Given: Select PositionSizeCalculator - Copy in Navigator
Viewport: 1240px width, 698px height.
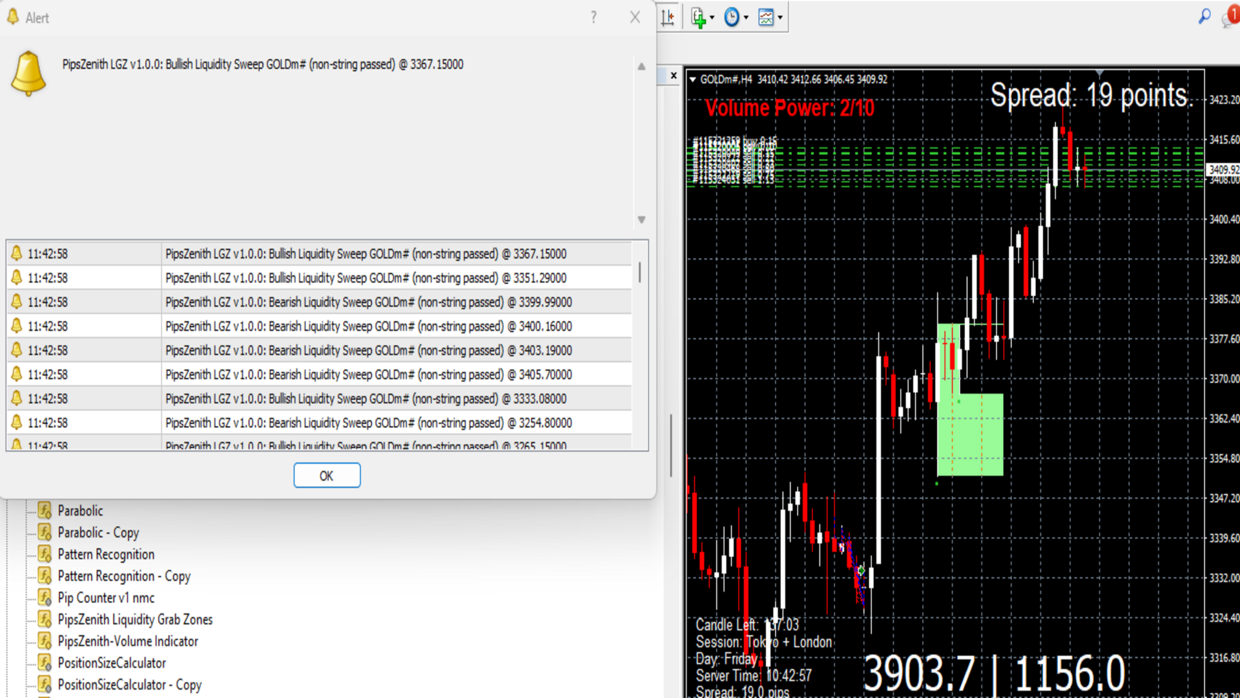Looking at the screenshot, I should pyautogui.click(x=129, y=684).
